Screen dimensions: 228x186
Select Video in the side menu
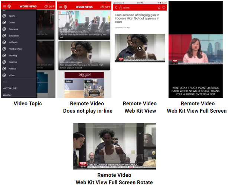pos(12,75)
